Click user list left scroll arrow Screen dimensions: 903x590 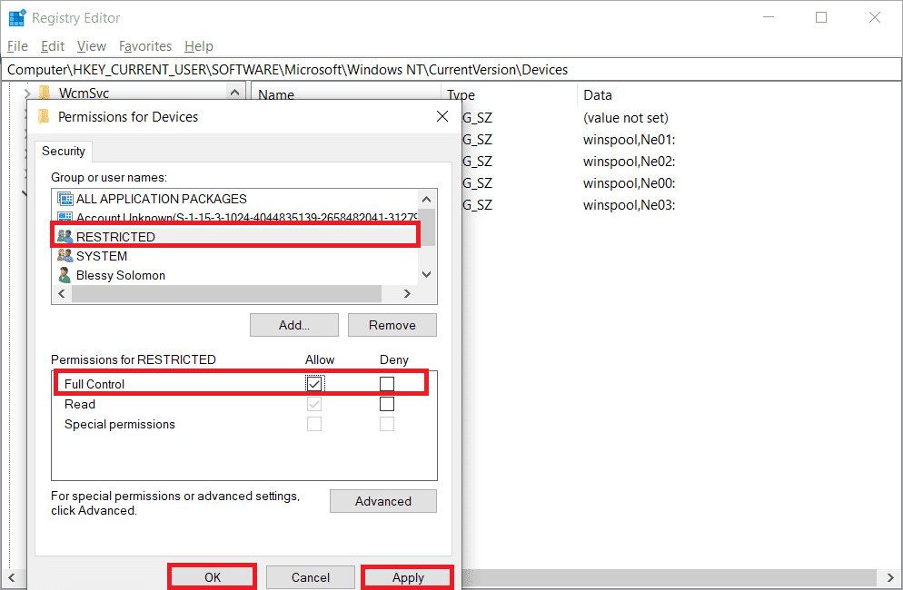[x=62, y=293]
